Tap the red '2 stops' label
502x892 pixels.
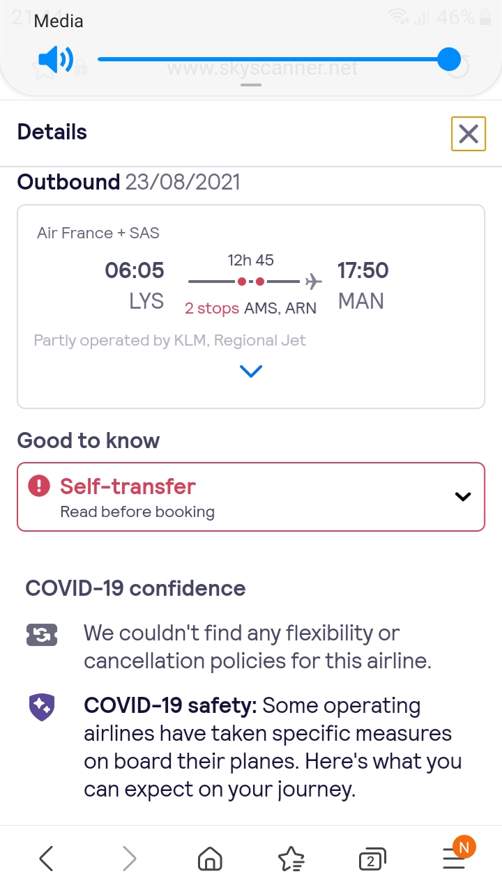[x=211, y=308]
